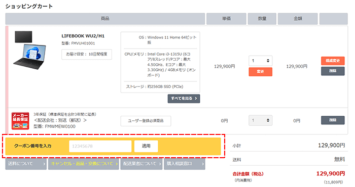This screenshot has height=187, width=355.
Task: Click the ユーザー登録必須商品 label box
Action: point(146,121)
